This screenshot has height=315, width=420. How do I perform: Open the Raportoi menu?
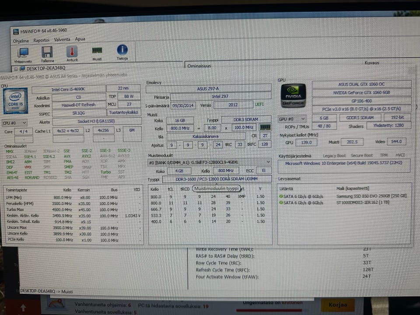(41, 40)
